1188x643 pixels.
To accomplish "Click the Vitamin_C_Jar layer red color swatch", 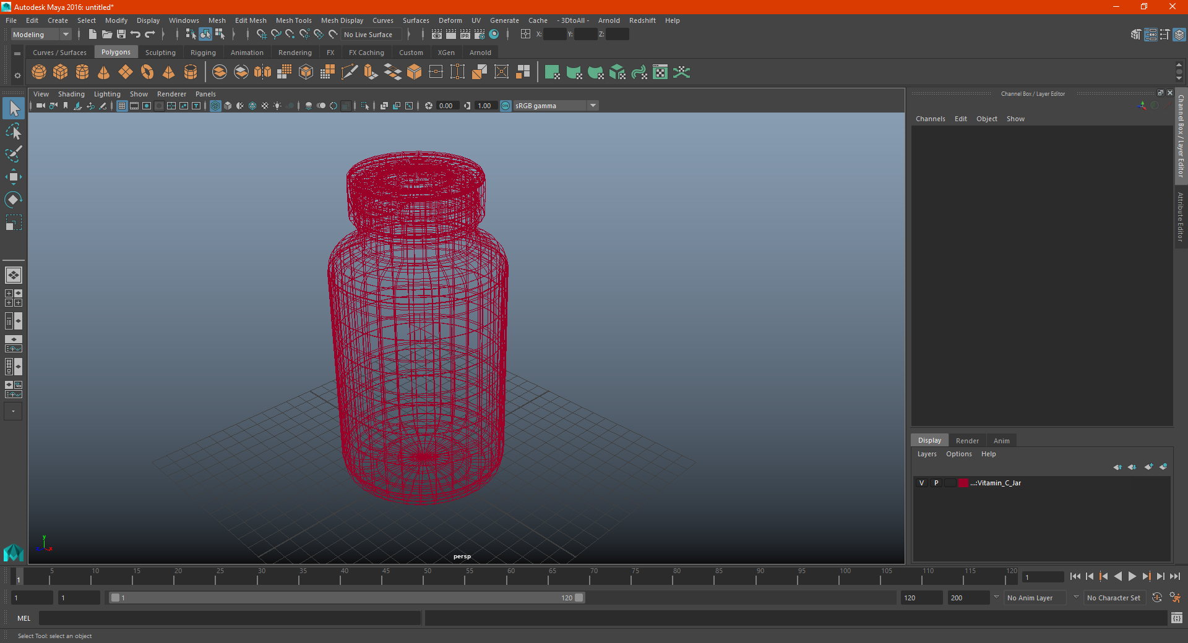I will pos(963,483).
